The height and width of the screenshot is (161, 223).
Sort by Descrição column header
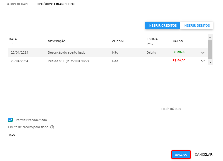(x=57, y=41)
